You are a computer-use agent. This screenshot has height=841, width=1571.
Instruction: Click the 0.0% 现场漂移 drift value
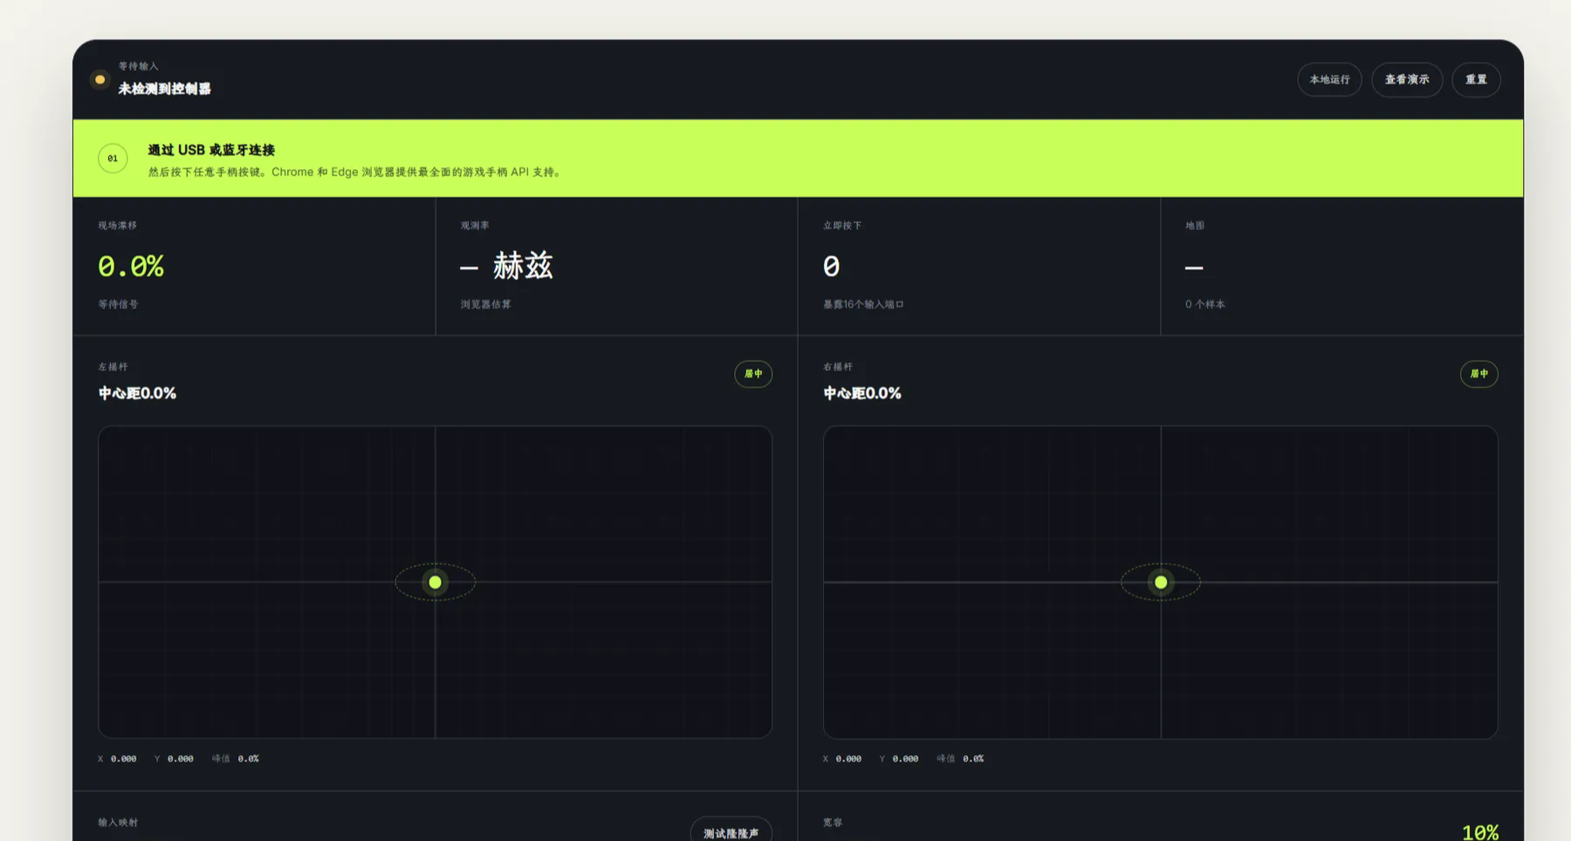click(x=131, y=266)
